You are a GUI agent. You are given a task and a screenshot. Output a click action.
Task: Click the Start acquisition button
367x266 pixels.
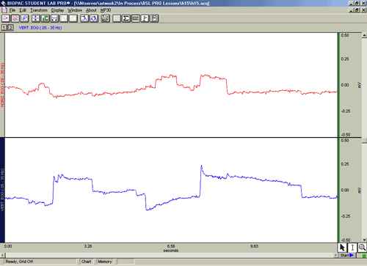(347, 255)
